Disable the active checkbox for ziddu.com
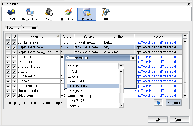 (8, 96)
